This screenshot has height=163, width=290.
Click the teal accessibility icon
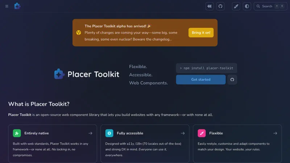[x=109, y=133]
